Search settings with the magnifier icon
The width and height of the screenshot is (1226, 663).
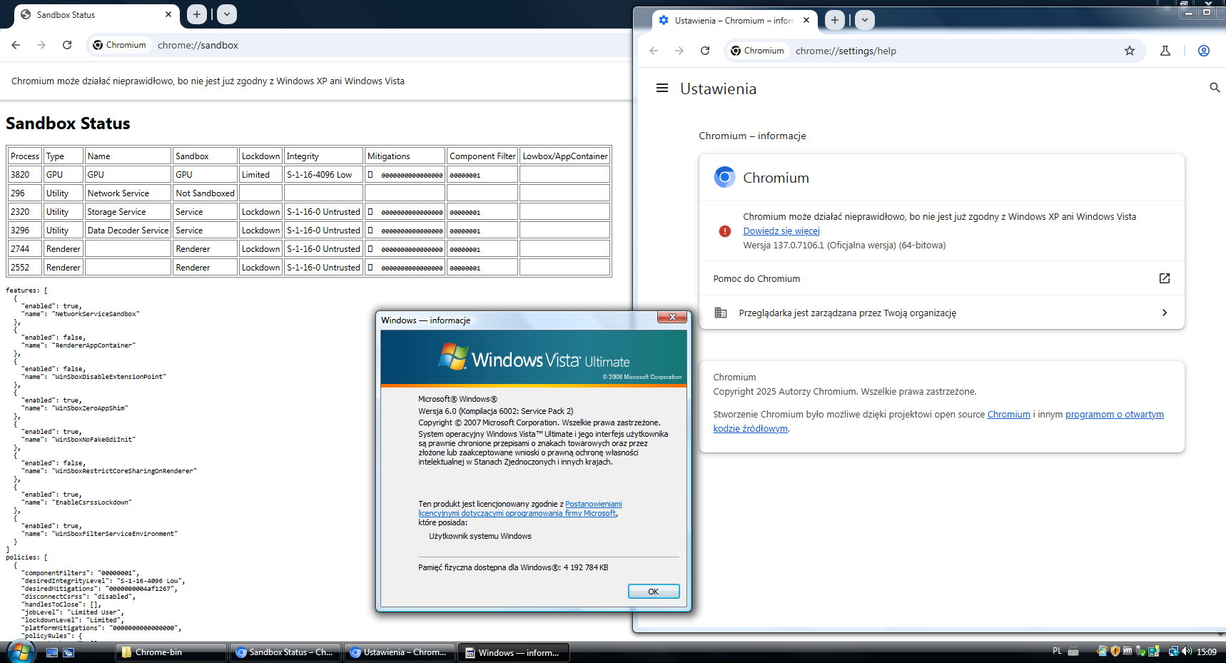click(x=1215, y=88)
